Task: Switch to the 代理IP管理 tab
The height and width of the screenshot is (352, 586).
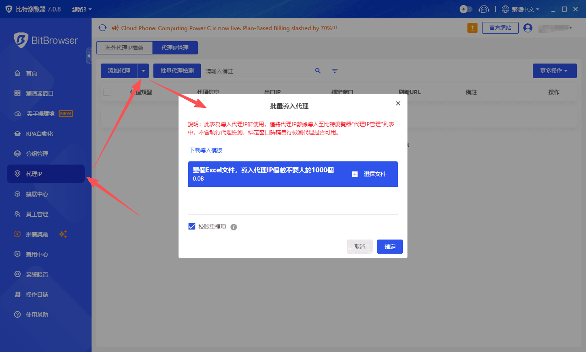Action: click(175, 47)
